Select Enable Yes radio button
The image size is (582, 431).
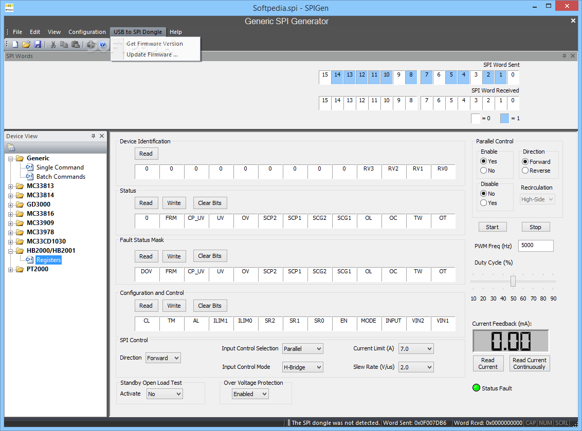click(x=483, y=161)
